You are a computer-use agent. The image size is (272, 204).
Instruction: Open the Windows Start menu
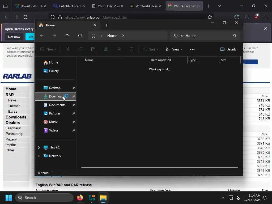pos(8,198)
